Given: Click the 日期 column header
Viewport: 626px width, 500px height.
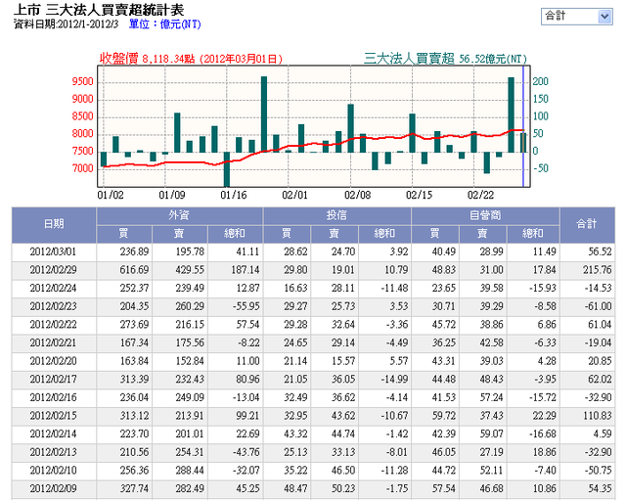Looking at the screenshot, I should pyautogui.click(x=54, y=224).
